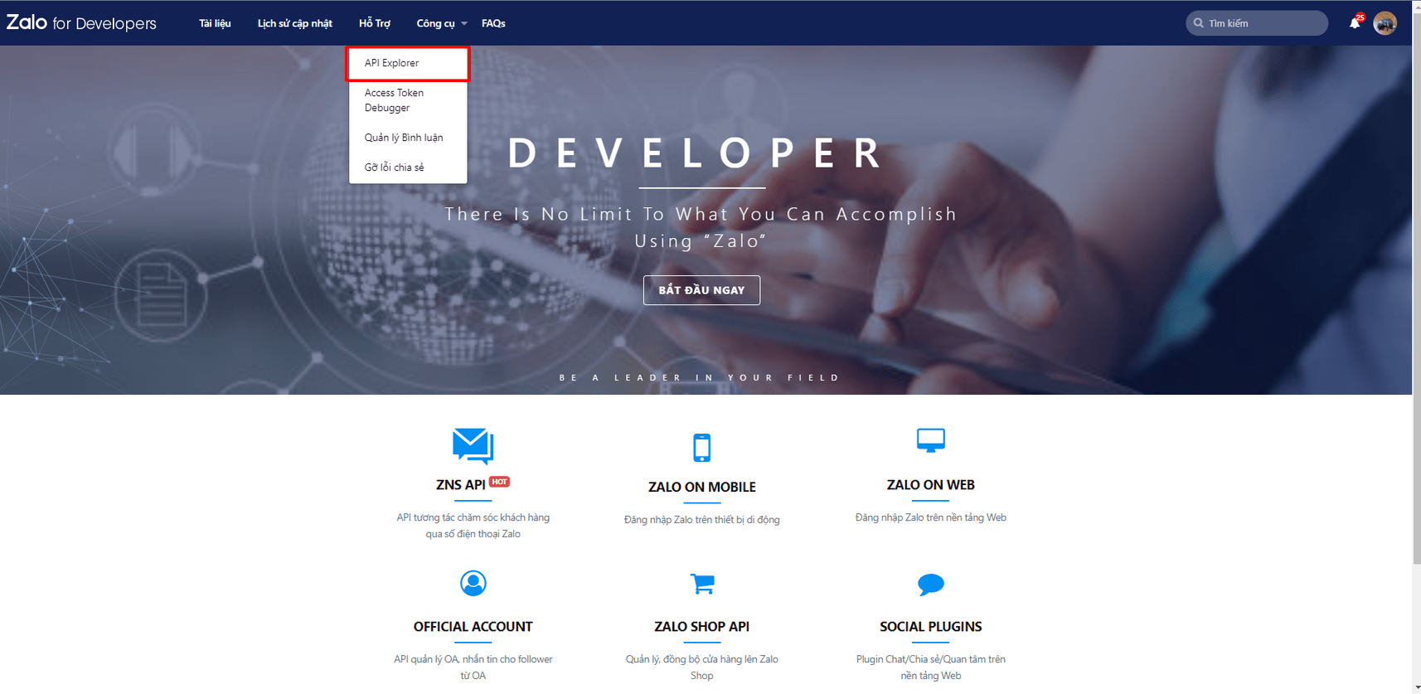Open the SOCIAL PLUGINS heading
Image resolution: width=1421 pixels, height=694 pixels.
pyautogui.click(x=931, y=627)
